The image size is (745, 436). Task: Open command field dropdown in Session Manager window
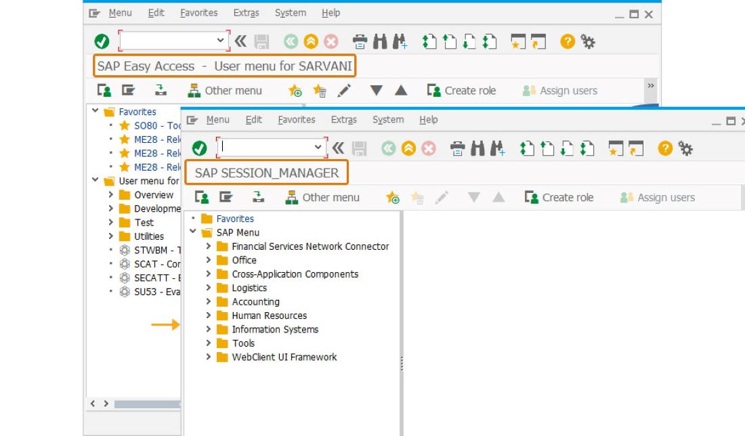(x=318, y=147)
